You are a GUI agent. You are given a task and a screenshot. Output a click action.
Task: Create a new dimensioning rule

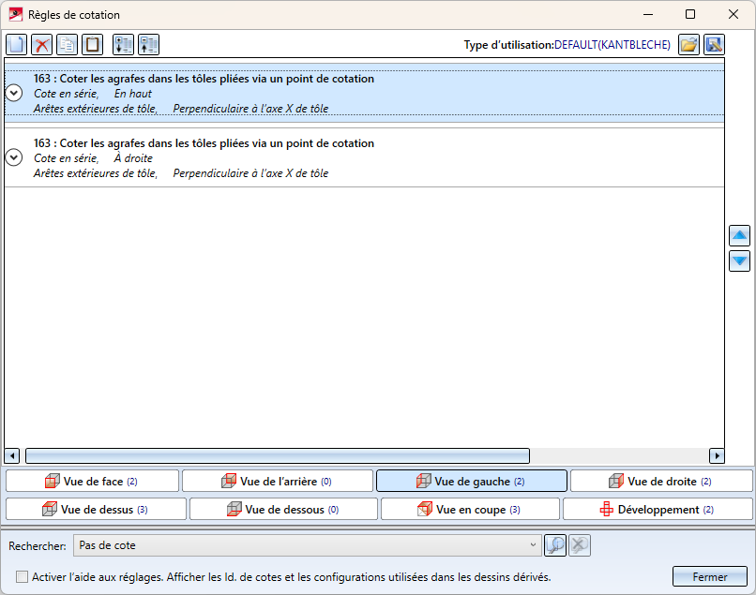tap(16, 45)
